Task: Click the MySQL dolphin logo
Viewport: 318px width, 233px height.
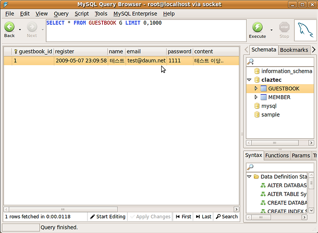Action: tap(306, 30)
